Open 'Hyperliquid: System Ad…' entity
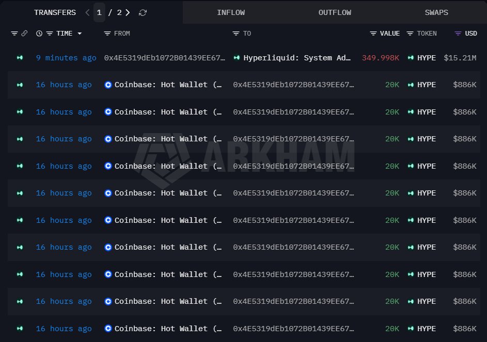487x342 pixels. (x=297, y=58)
